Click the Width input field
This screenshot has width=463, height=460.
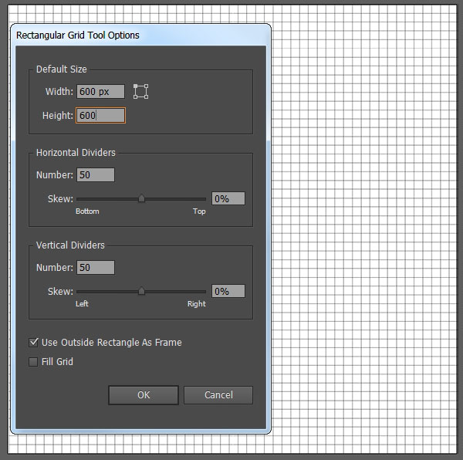pyautogui.click(x=100, y=92)
